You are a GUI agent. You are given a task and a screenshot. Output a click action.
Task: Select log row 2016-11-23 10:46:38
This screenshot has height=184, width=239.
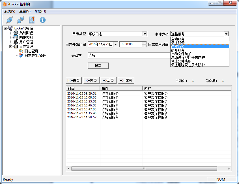[x=149, y=105]
